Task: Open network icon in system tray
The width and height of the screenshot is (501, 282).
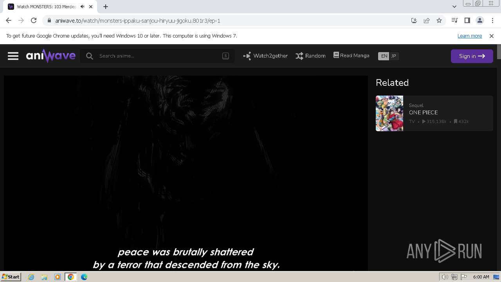Action: coord(454,277)
